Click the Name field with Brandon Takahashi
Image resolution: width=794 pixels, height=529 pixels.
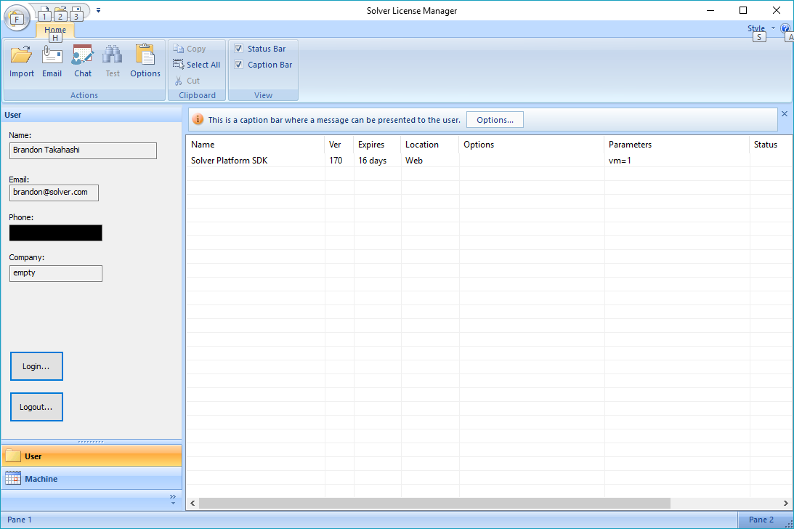(x=83, y=150)
